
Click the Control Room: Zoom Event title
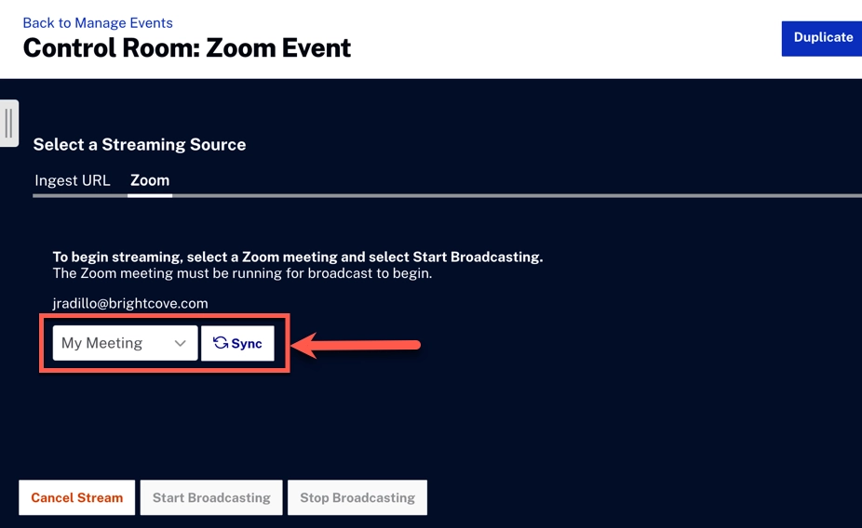(x=187, y=47)
